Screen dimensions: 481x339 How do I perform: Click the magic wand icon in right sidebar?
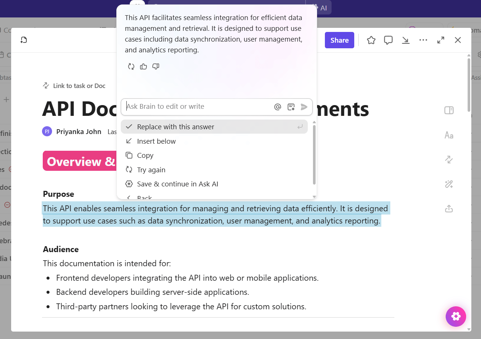click(449, 184)
